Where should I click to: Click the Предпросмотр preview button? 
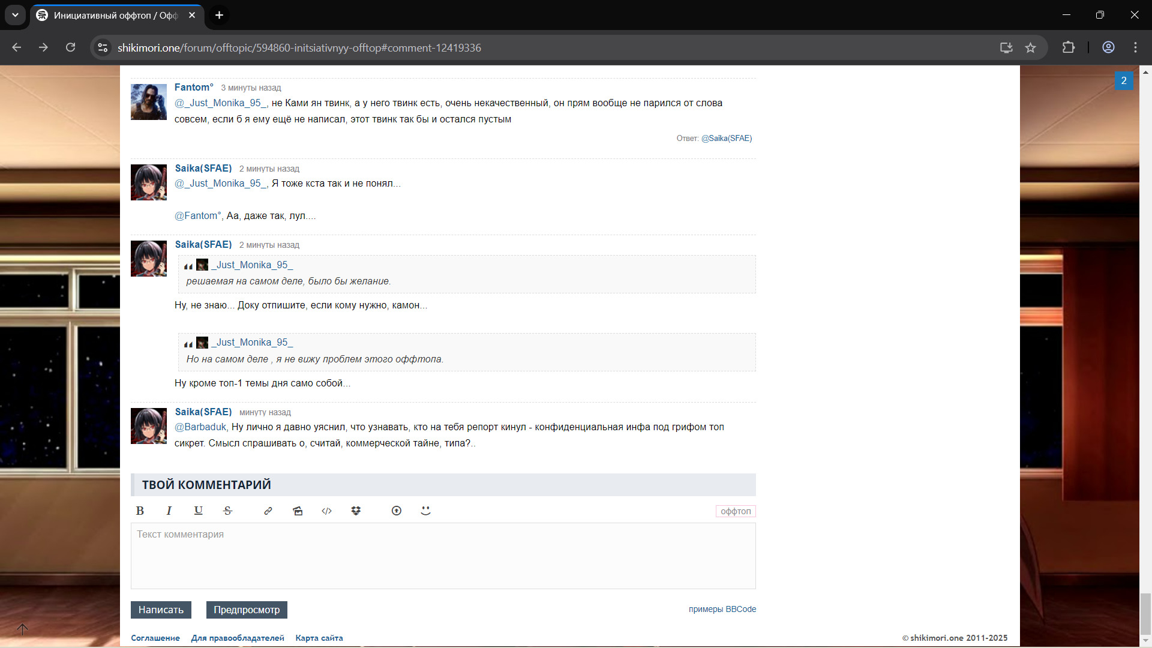(x=247, y=610)
